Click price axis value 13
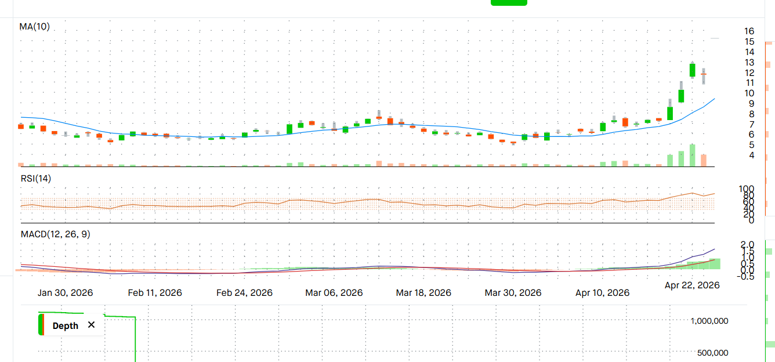The height and width of the screenshot is (362, 775). point(749,62)
